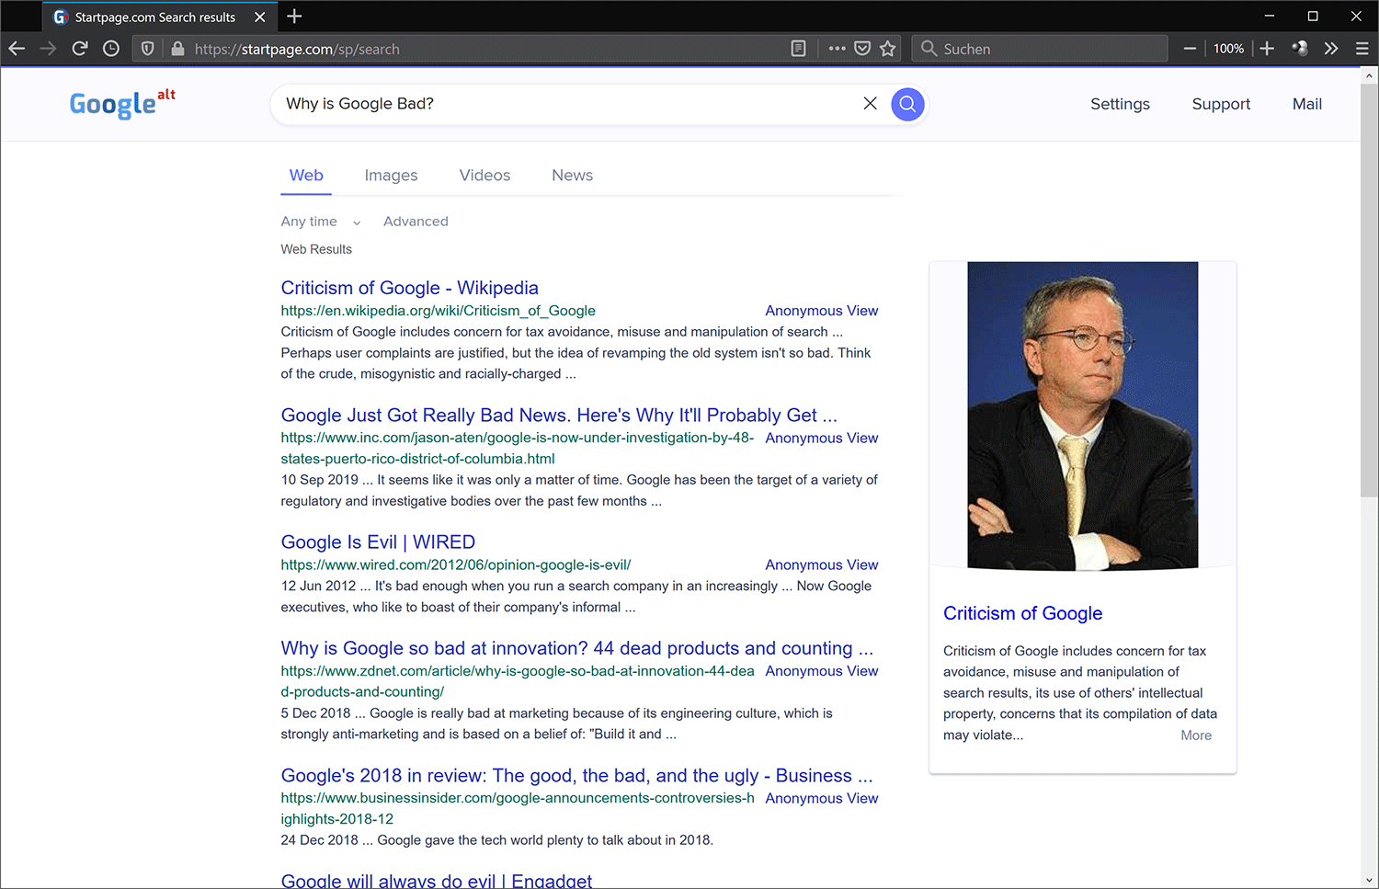Open browsing history via the clock icon
This screenshot has width=1379, height=889.
[110, 49]
